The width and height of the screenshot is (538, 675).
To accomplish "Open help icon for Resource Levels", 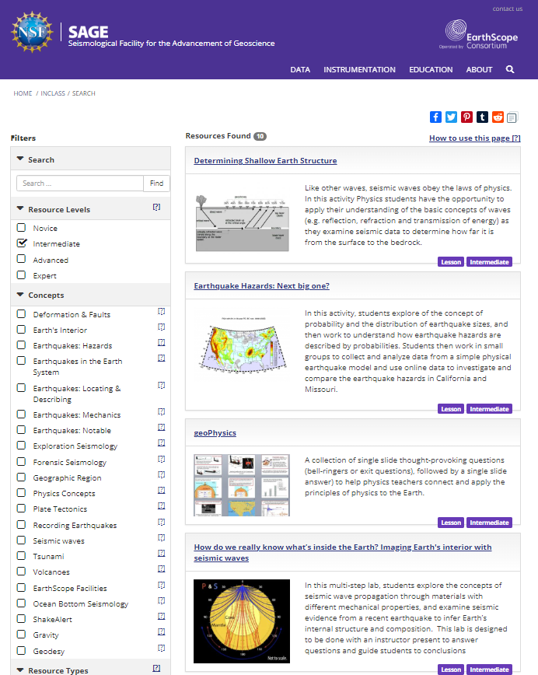I will tap(157, 207).
